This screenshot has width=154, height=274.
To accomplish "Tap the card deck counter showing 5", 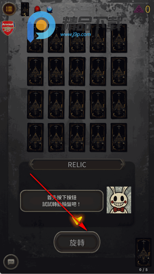I will (x=25, y=10).
